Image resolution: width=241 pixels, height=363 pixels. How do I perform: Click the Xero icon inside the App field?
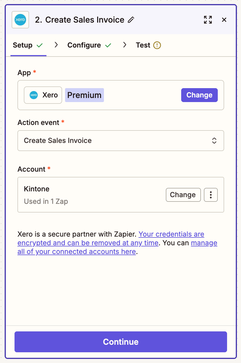(x=34, y=95)
